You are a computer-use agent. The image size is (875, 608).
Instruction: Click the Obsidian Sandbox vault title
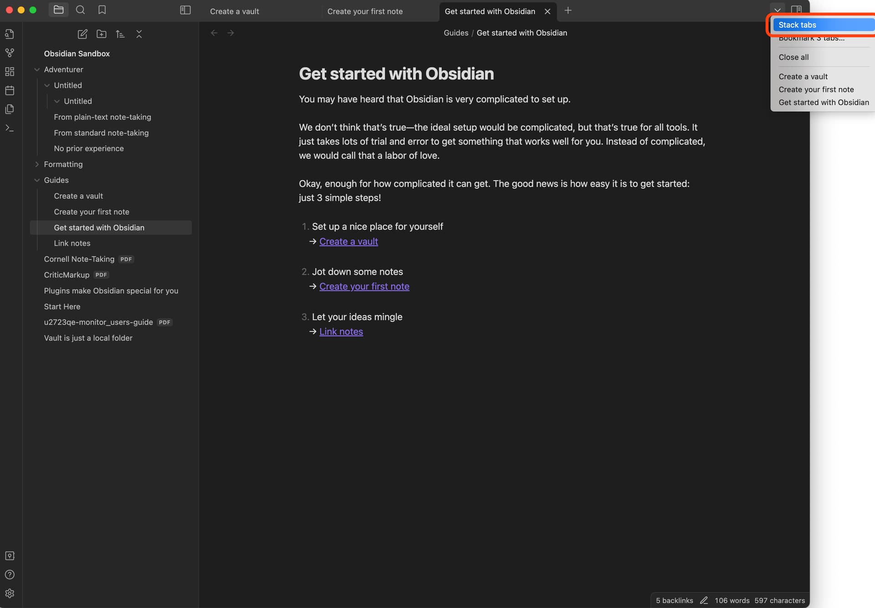tap(77, 53)
